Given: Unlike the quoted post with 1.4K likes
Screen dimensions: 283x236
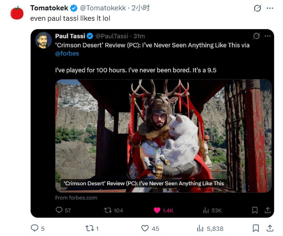Looking at the screenshot, I should point(157,210).
